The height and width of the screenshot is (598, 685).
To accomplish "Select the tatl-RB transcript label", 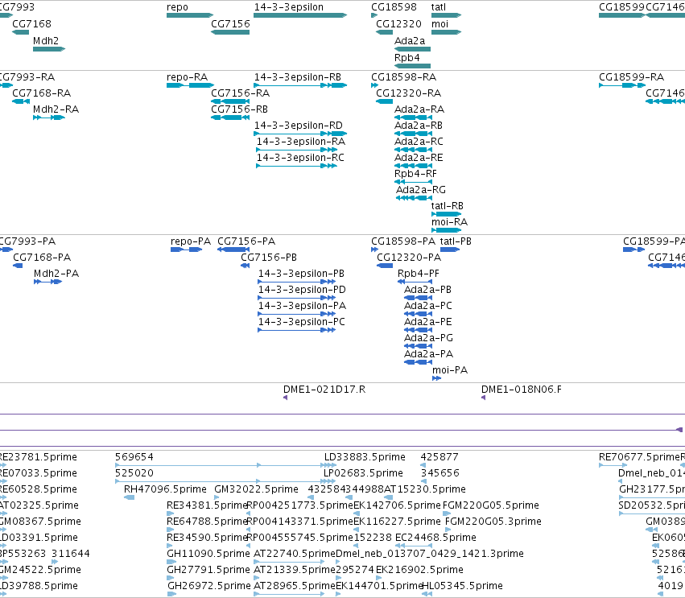I will [448, 206].
